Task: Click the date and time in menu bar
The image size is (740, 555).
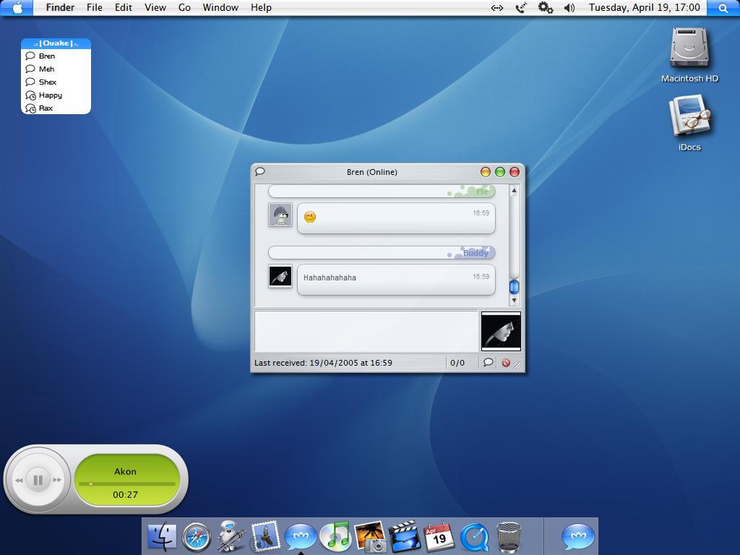Action: (644, 7)
